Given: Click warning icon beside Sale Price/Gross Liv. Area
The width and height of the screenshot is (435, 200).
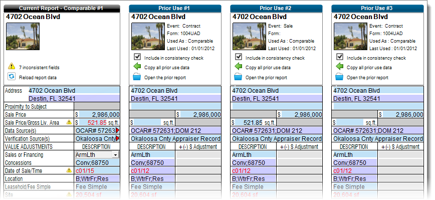Looking at the screenshot, I should point(69,122).
